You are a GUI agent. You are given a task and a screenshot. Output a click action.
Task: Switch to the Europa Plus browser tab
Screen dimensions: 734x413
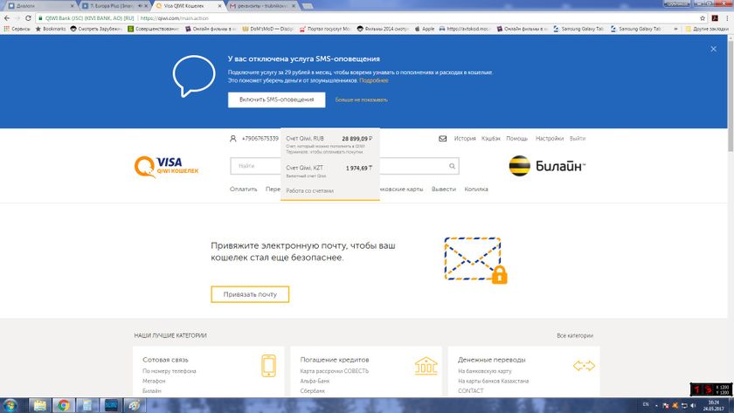pos(113,5)
